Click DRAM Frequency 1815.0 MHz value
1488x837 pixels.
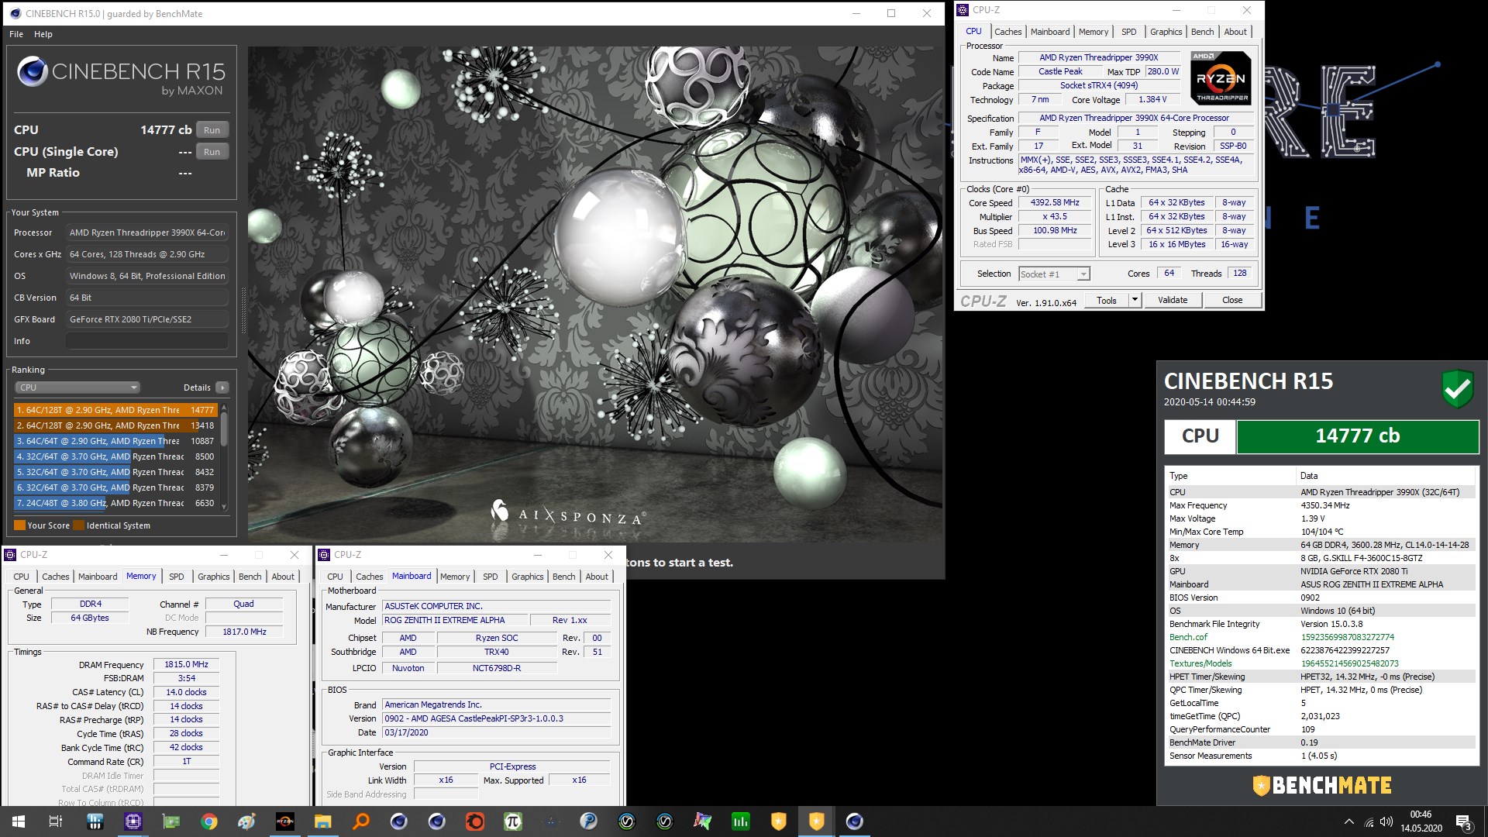pyautogui.click(x=186, y=665)
